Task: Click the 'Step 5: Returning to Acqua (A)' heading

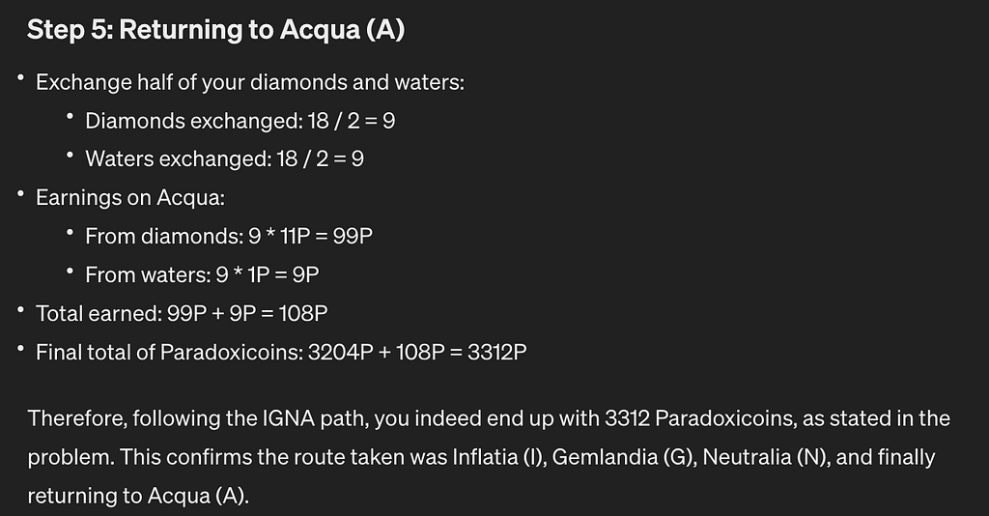Action: point(215,30)
